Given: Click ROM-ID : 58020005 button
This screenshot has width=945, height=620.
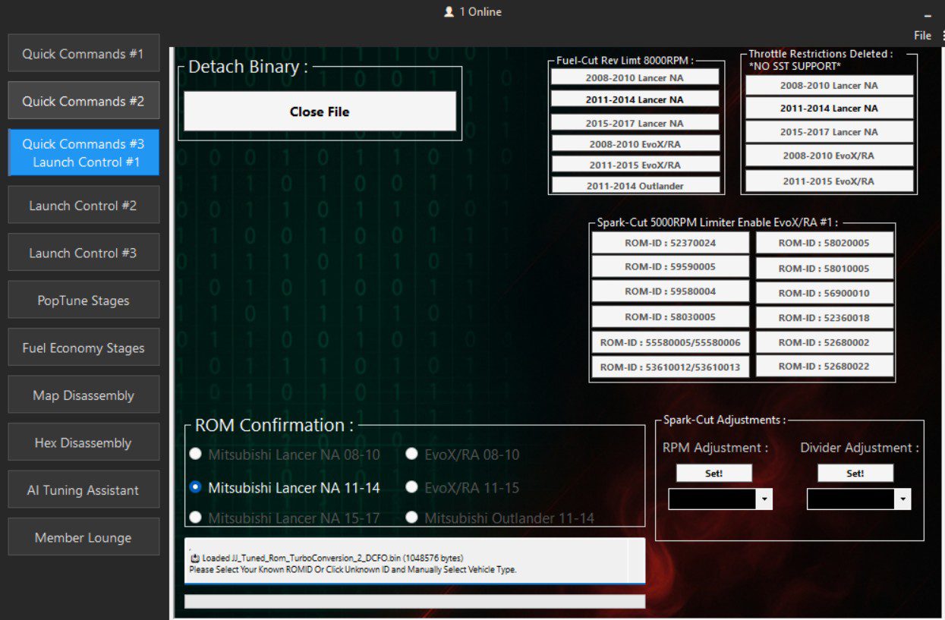Looking at the screenshot, I should (824, 243).
